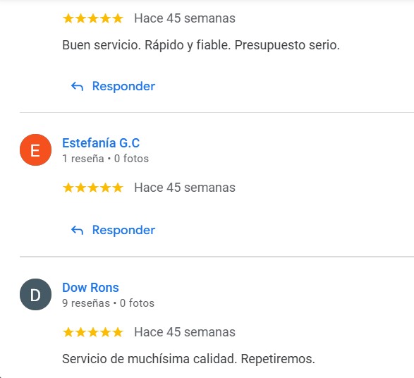This screenshot has height=378, width=414.
Task: Click "Hace 45 semanas" on Estefanía G.C's review
Action: (185, 188)
